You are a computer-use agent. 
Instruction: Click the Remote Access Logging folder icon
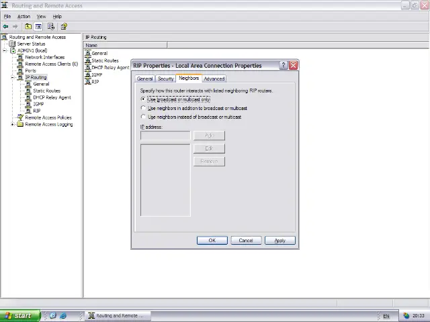[20, 124]
